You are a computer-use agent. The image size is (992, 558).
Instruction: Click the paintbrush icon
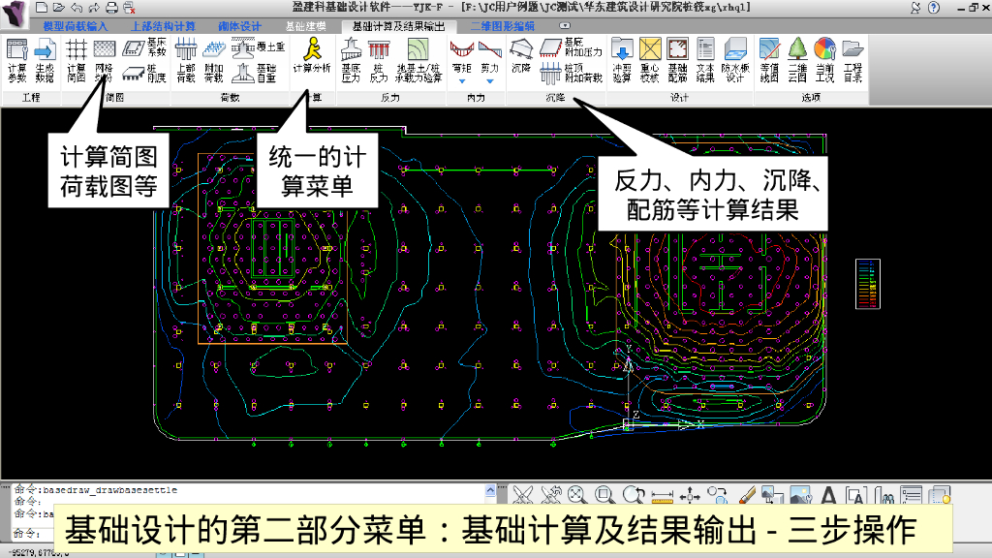pos(747,495)
